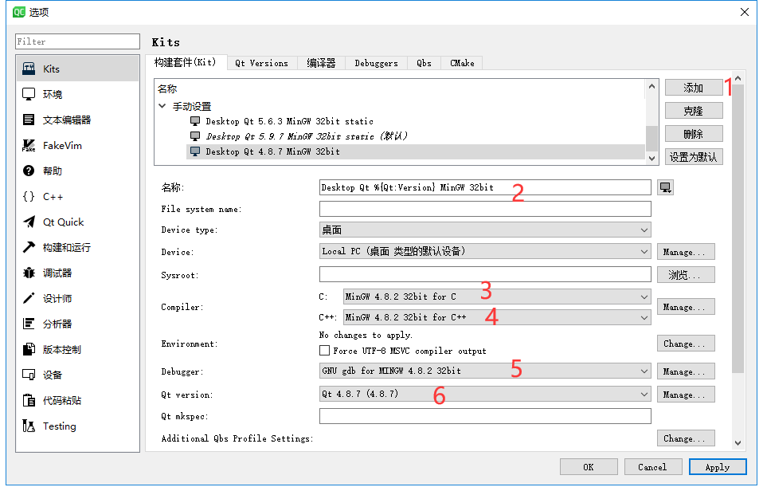763x491 pixels.
Task: Click the 添加 (Add) kit button
Action: (694, 88)
